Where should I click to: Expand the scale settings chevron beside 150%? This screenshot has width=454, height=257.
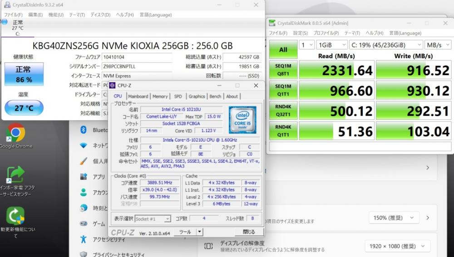[x=428, y=218]
